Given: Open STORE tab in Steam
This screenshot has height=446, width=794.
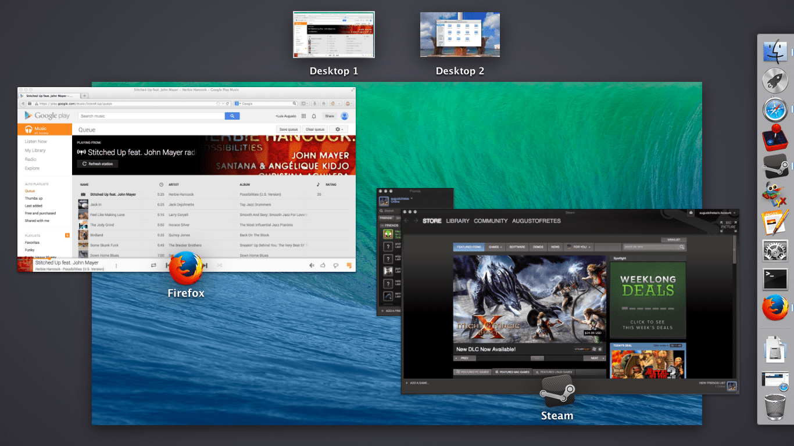Looking at the screenshot, I should (432, 221).
